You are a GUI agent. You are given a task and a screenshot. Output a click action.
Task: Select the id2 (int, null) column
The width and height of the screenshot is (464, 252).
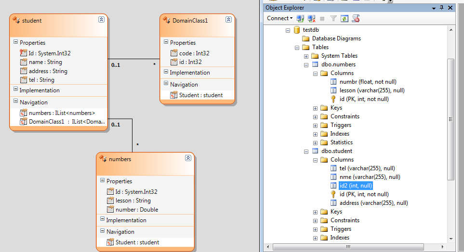[356, 186]
